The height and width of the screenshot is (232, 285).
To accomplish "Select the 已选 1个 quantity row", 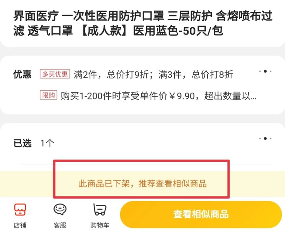I will pyautogui.click(x=142, y=143).
